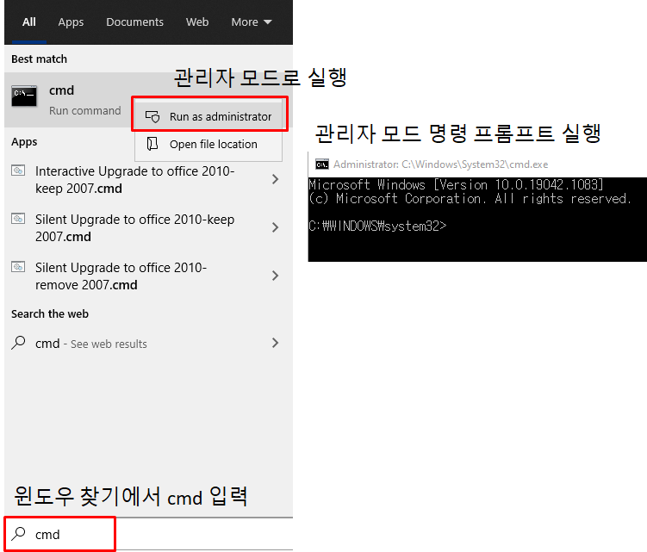Click the Silent Upgrade remove 2007.cmd file icon
This screenshot has height=552, width=647.
[x=18, y=267]
